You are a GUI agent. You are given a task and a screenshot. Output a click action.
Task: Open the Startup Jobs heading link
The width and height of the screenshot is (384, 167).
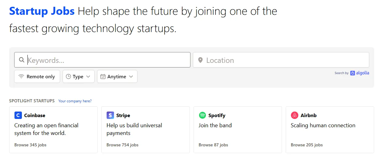click(x=42, y=11)
